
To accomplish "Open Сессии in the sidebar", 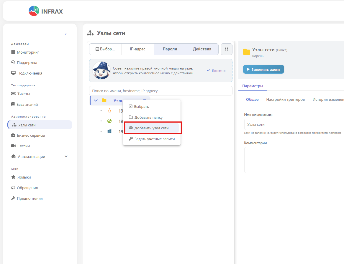I will tap(23, 146).
